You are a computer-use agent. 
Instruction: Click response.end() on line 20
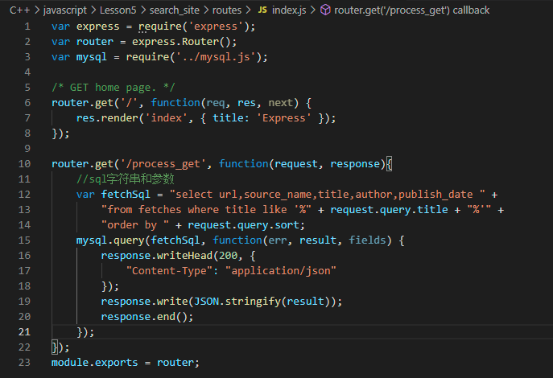[144, 317]
